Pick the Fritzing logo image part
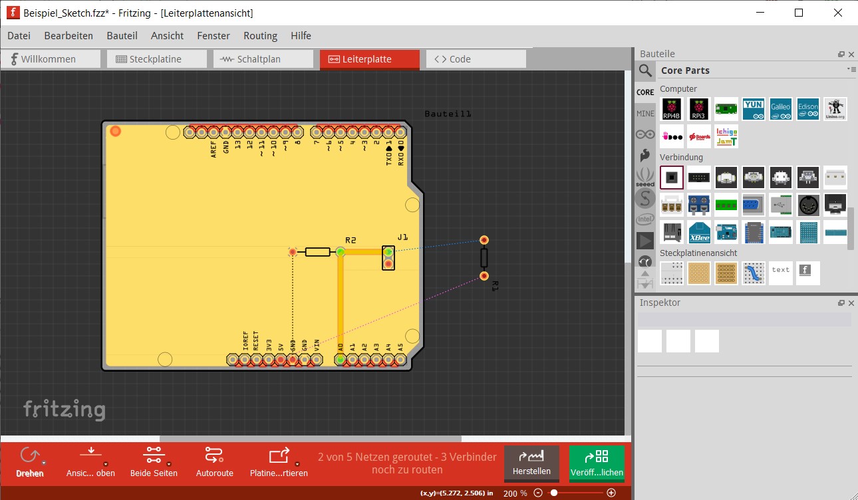This screenshot has width=858, height=500. click(808, 273)
